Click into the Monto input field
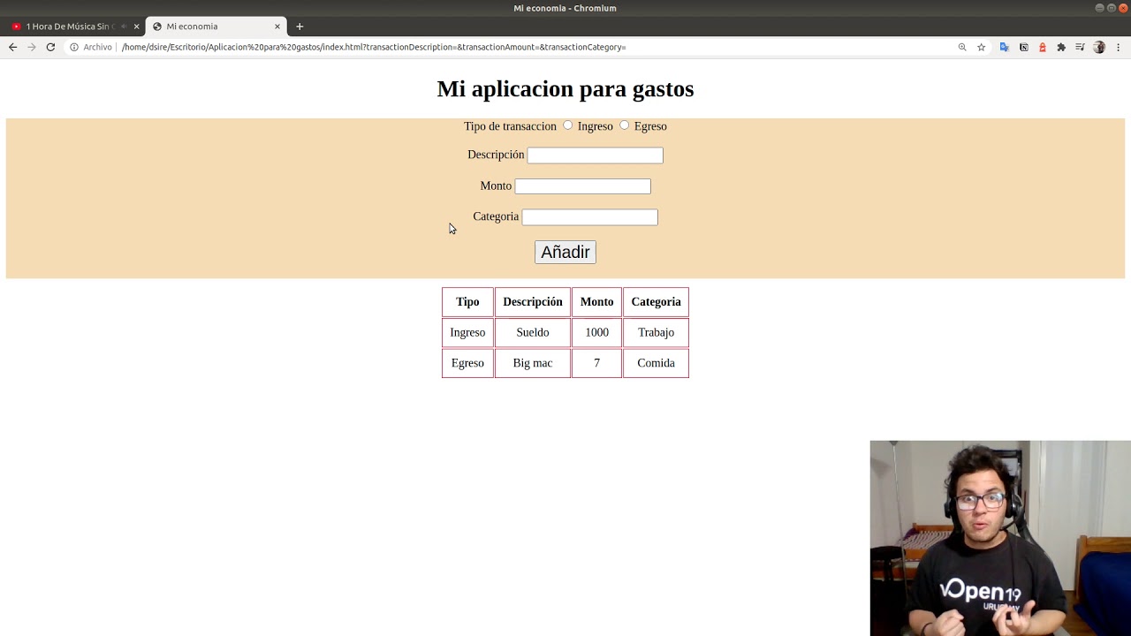The width and height of the screenshot is (1131, 636). point(582,186)
